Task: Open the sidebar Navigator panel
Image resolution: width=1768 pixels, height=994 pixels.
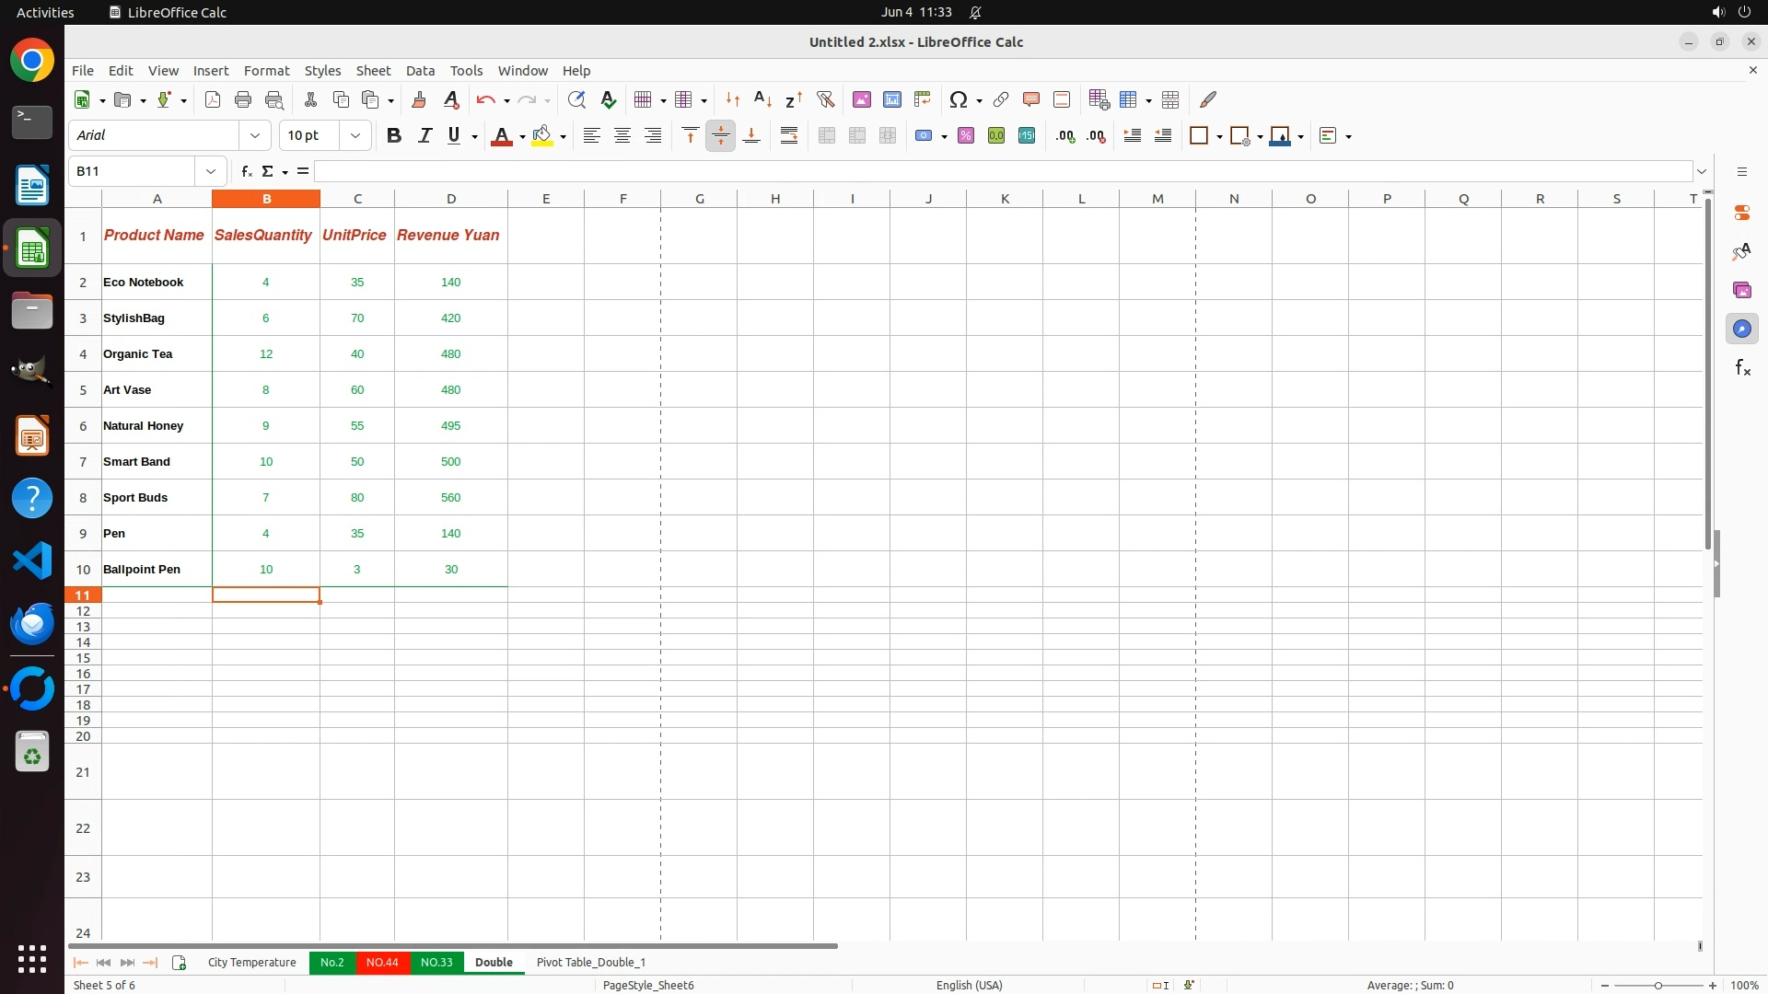Action: (x=1741, y=329)
